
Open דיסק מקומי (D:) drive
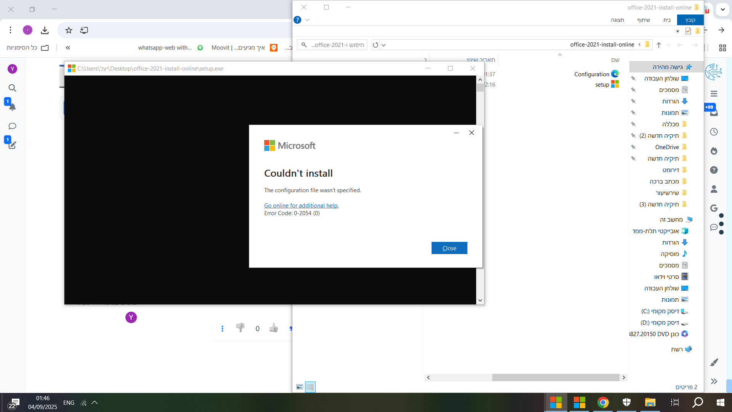pos(665,322)
